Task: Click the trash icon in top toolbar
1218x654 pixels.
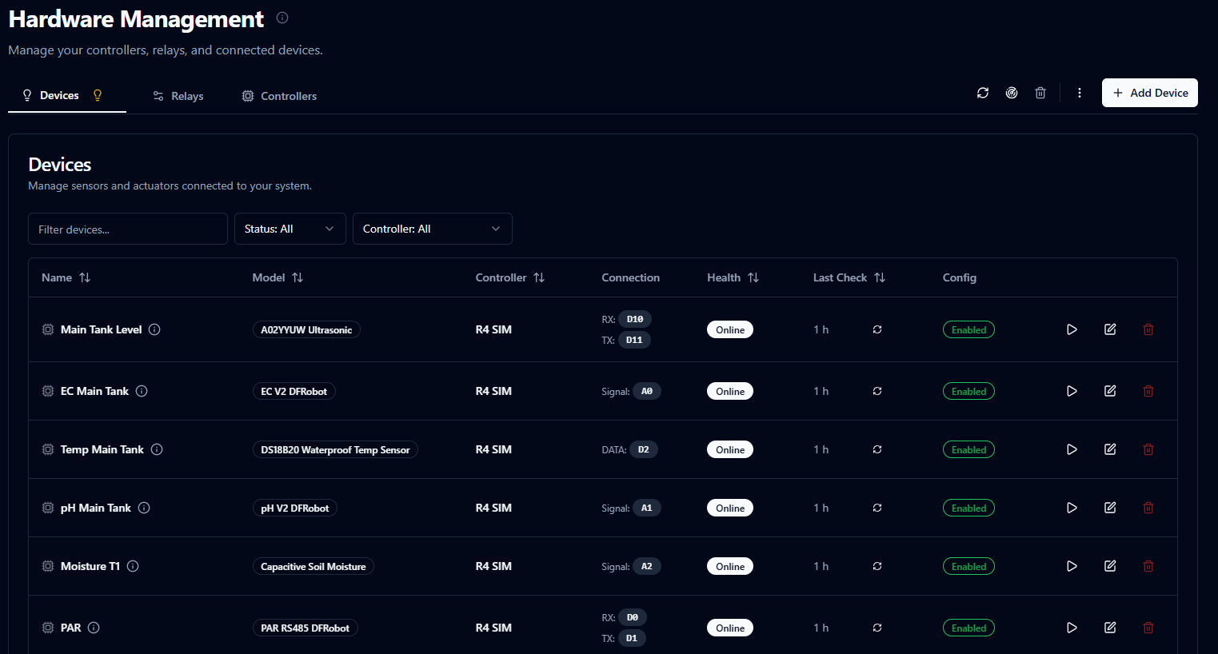Action: pos(1040,93)
